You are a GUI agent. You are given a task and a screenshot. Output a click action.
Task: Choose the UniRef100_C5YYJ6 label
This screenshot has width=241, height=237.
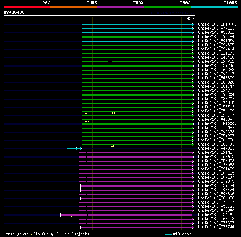216,66
